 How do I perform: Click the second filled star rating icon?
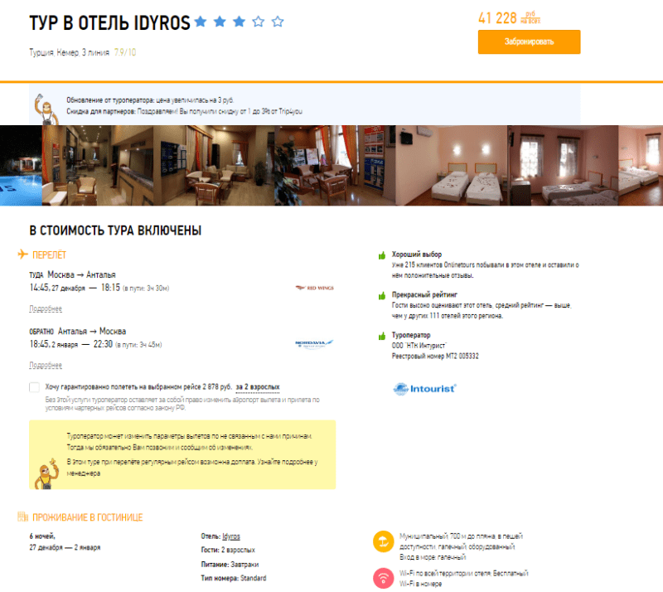pyautogui.click(x=220, y=22)
